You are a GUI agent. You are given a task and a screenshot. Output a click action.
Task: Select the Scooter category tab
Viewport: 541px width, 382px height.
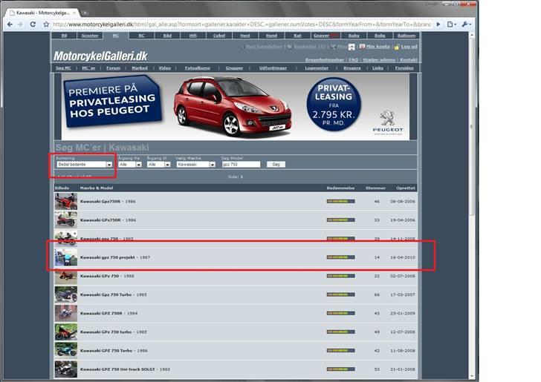click(x=90, y=36)
